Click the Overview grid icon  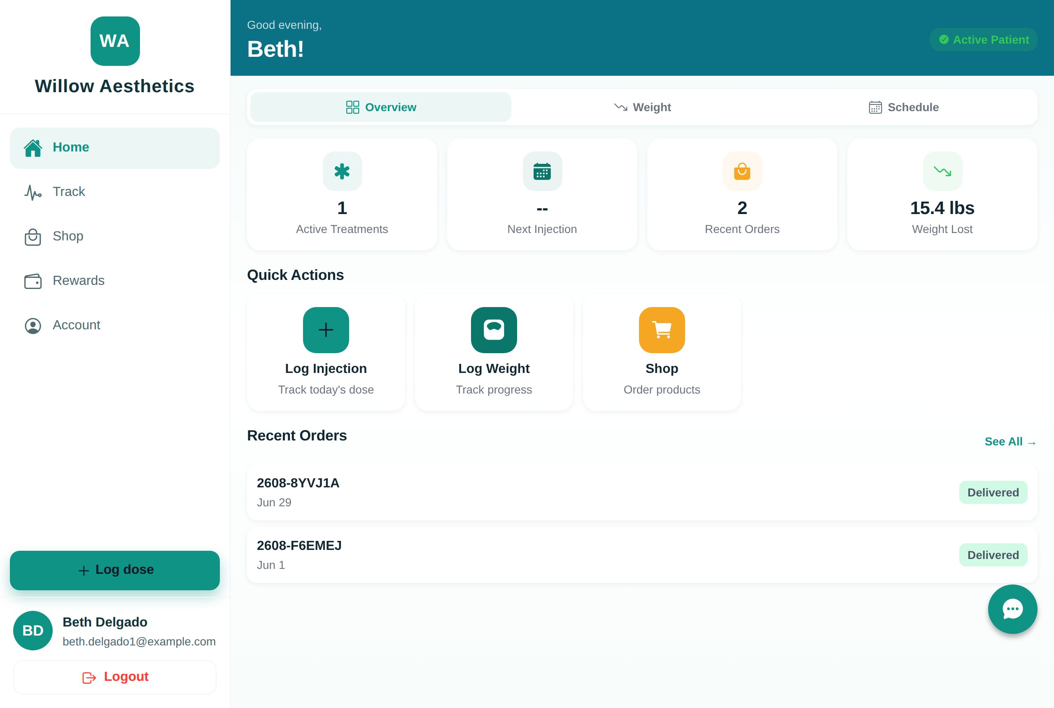(352, 107)
